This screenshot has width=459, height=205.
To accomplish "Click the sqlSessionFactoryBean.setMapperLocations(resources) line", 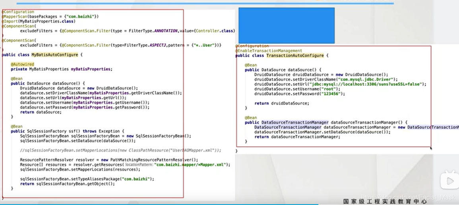I will coord(80,170).
